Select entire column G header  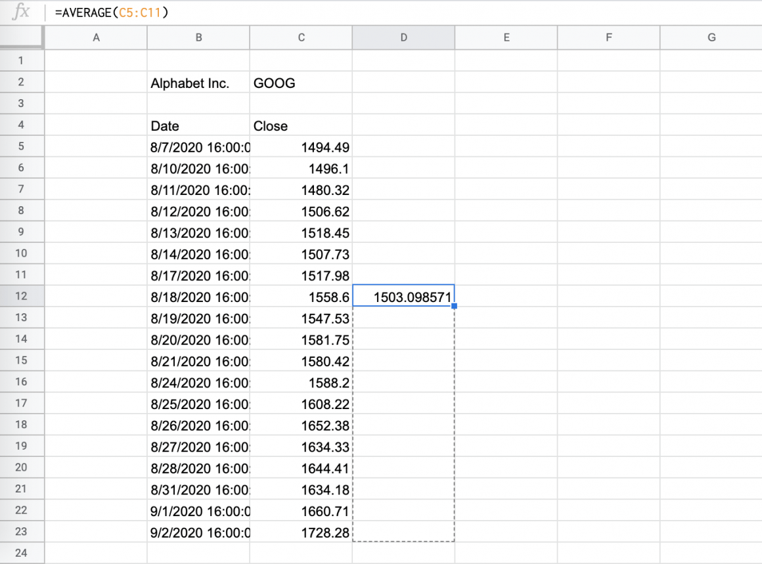[711, 37]
